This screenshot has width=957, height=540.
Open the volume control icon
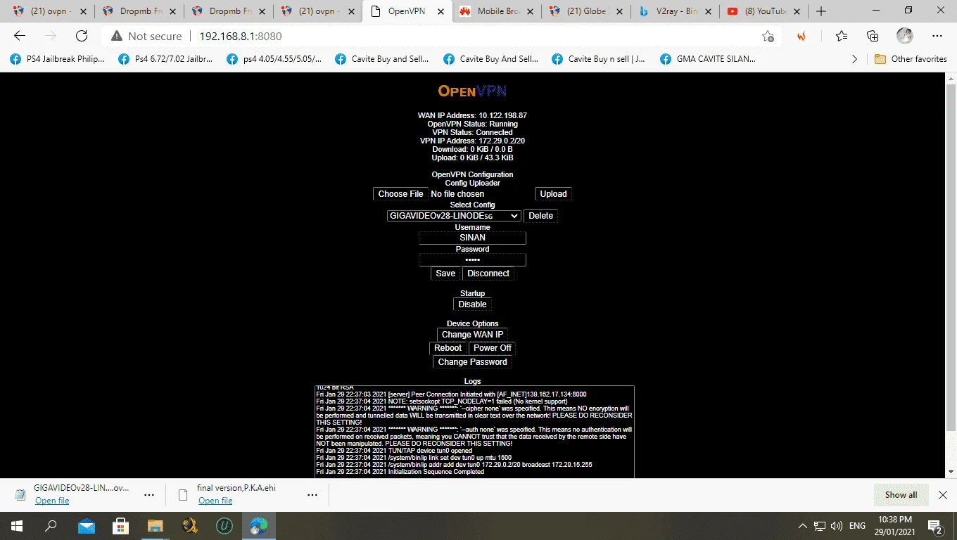[x=837, y=526]
